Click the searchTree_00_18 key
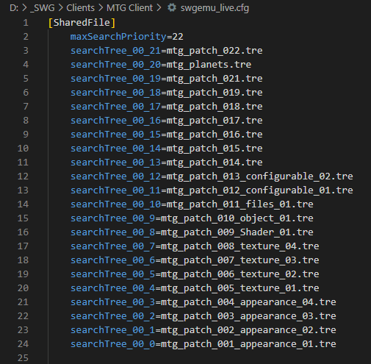 tap(115, 93)
